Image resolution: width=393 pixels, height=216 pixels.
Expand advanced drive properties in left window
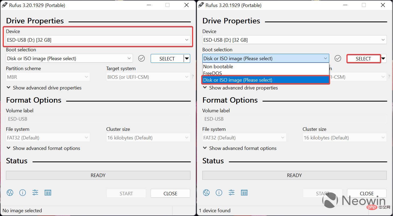(x=44, y=88)
